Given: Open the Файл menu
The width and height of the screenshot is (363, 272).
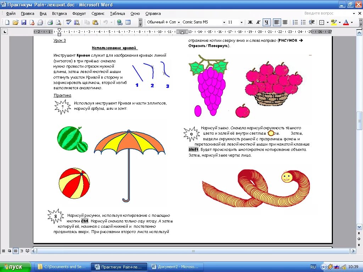Looking at the screenshot, I should [x=11, y=13].
